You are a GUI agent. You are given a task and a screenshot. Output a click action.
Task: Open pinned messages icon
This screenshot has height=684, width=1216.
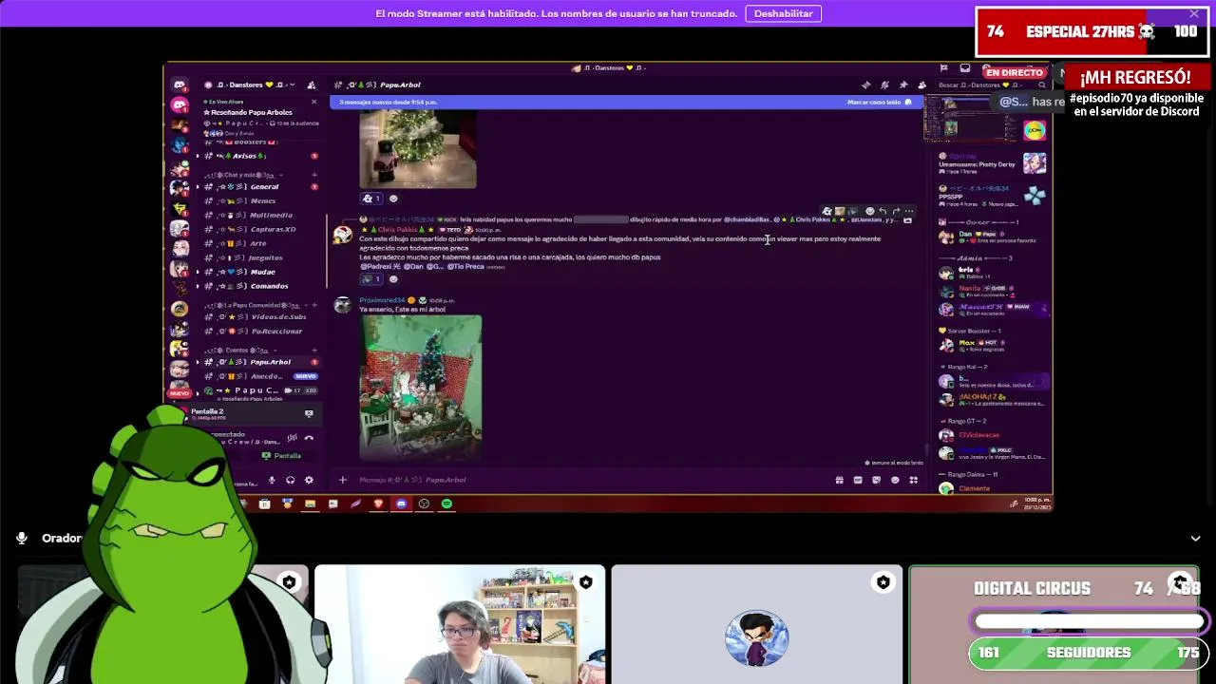coord(903,85)
